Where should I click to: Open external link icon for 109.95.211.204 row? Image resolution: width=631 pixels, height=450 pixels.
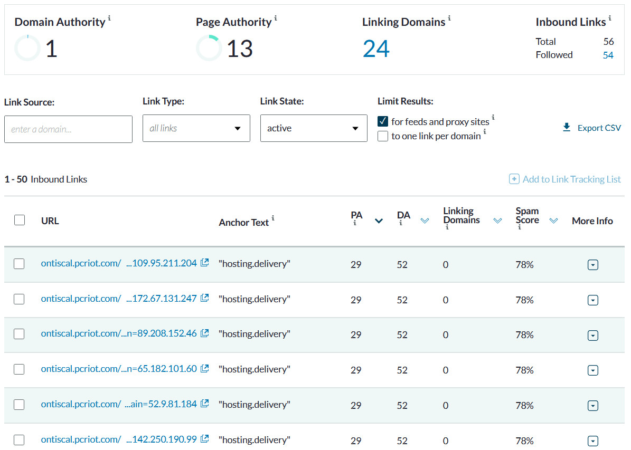point(204,263)
